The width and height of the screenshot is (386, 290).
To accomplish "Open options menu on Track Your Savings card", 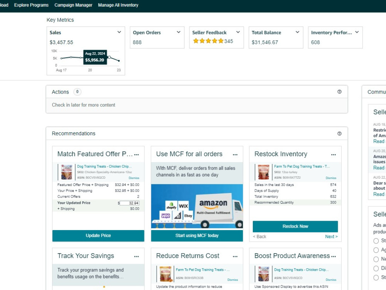I will tap(137, 256).
